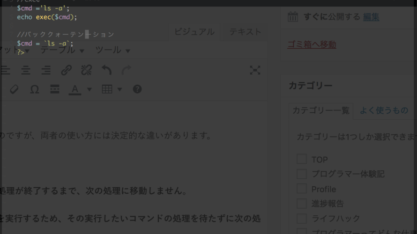Click code line echo exec($cmd);

click(47, 17)
